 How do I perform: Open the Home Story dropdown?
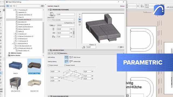point(61,20)
